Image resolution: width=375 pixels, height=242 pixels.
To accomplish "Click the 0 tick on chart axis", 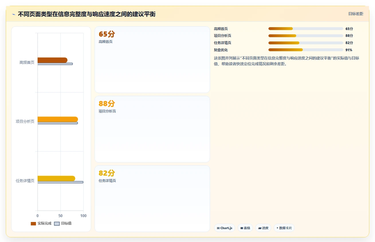I will pyautogui.click(x=38, y=216).
